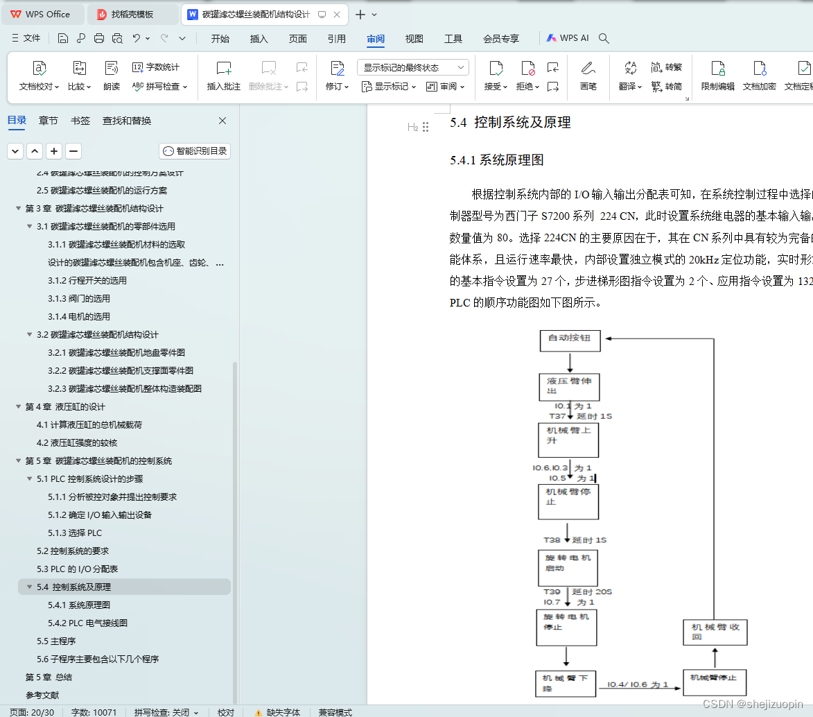Click the 修订 track changes icon
813x717 pixels.
(x=337, y=69)
